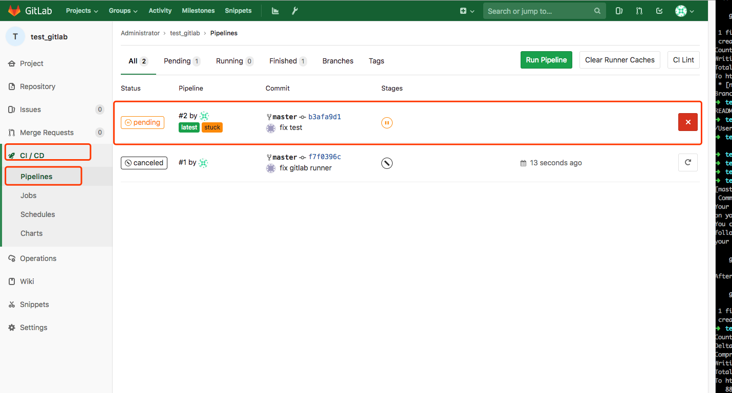Click the canceled status badge
This screenshot has height=393, width=732.
coord(144,163)
